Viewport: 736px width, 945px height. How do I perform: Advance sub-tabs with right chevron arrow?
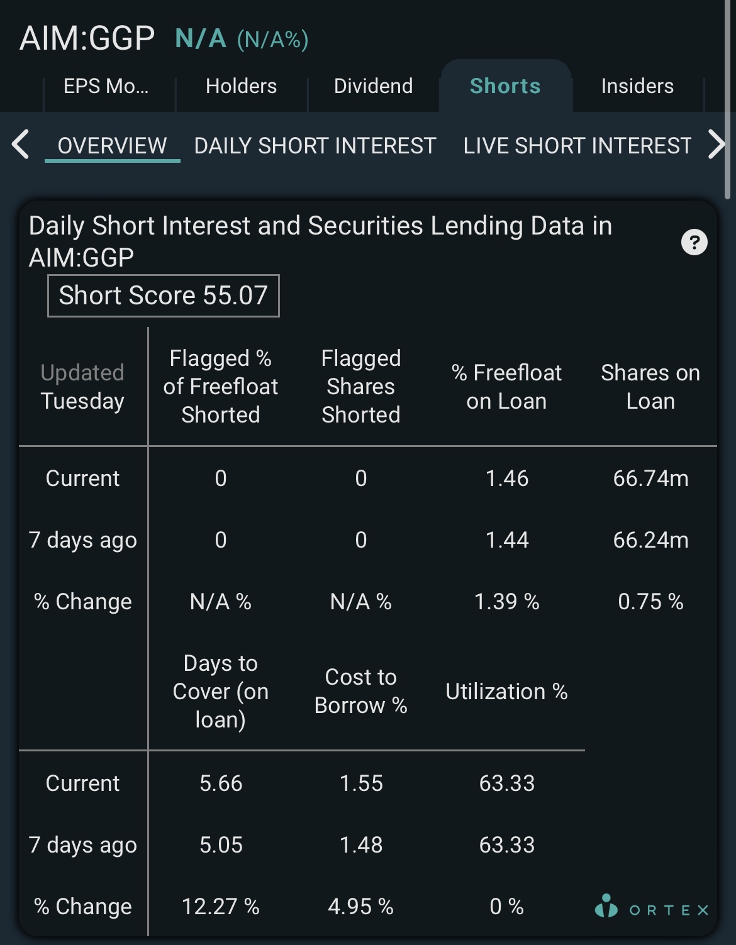716,145
